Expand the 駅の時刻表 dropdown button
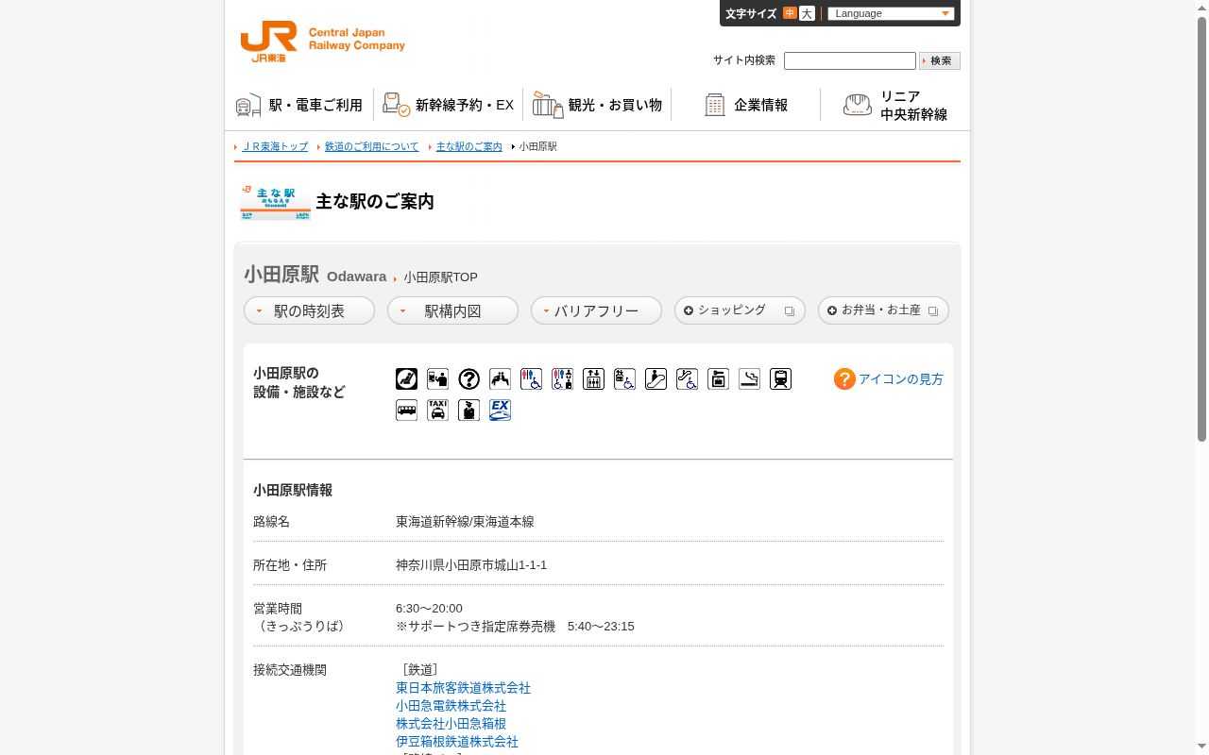The image size is (1209, 755). pos(309,310)
